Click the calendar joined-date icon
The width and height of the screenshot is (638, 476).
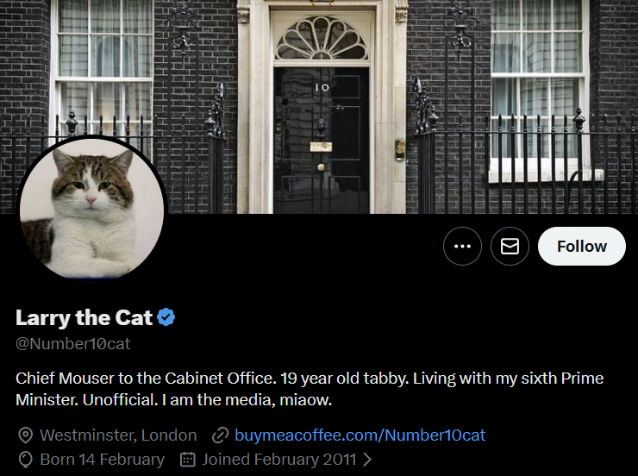tap(188, 460)
